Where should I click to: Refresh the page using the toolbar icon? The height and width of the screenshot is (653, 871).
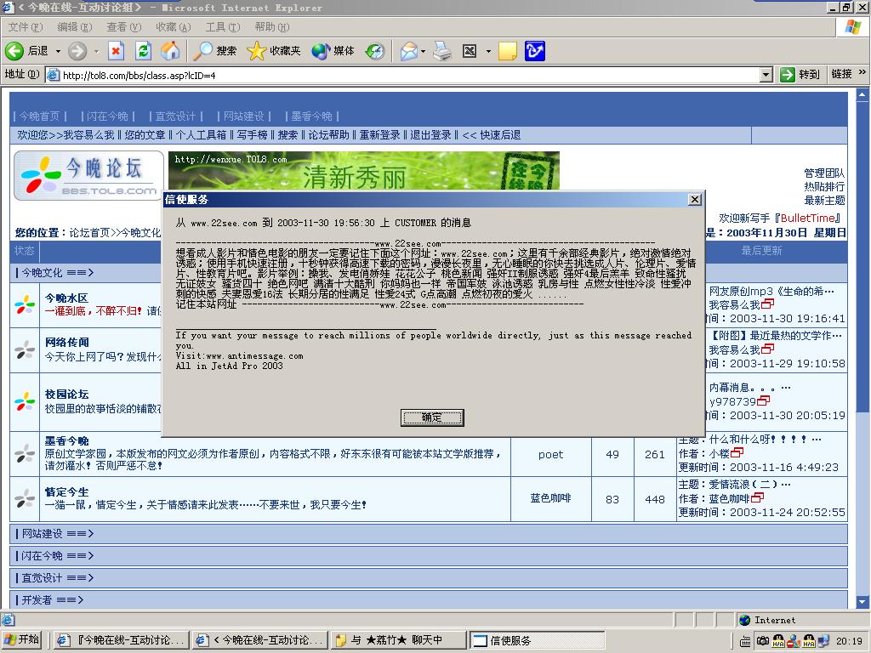click(143, 51)
